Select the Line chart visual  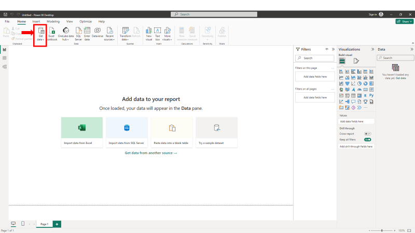point(341,78)
